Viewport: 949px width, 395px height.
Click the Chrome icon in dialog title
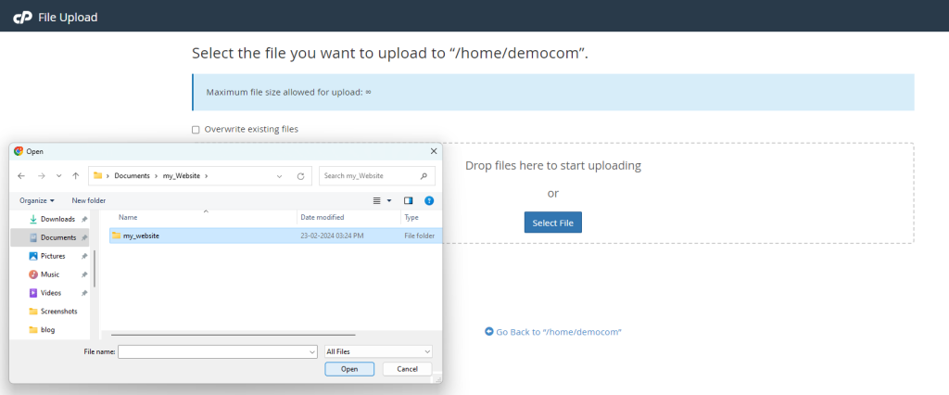[x=19, y=151]
